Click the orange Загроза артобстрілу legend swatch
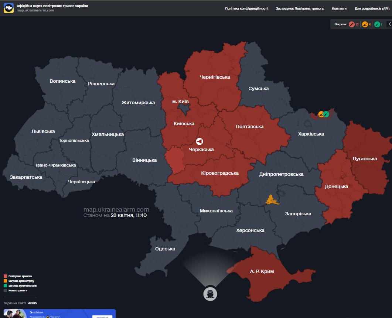The width and height of the screenshot is (392, 318). pyautogui.click(x=5, y=281)
